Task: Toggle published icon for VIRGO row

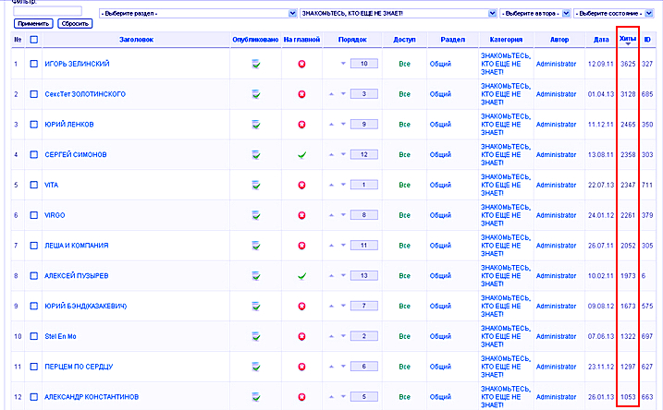Action: pos(256,215)
